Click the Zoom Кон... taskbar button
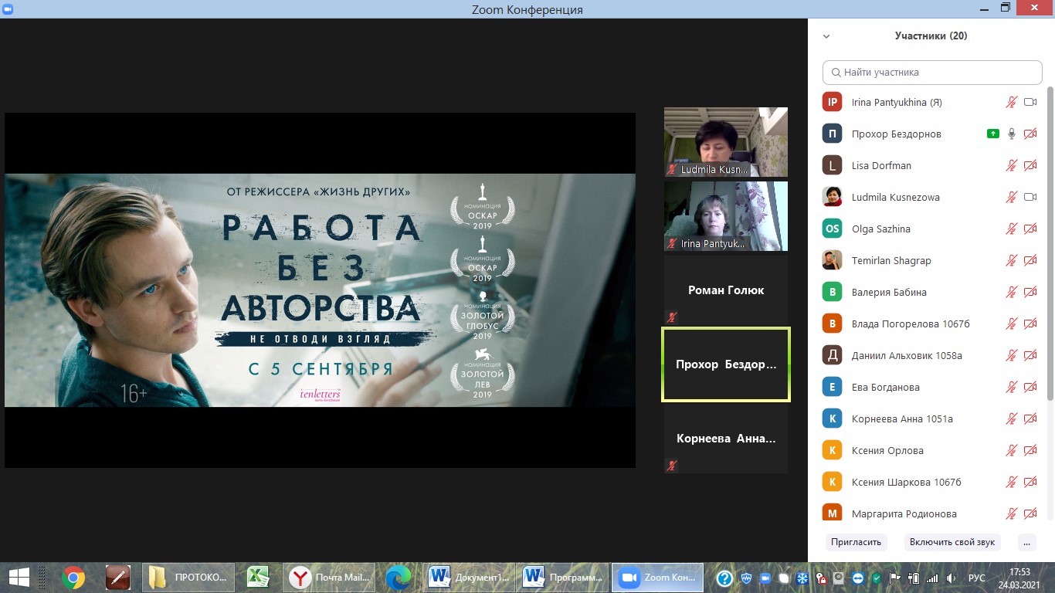 (x=658, y=577)
